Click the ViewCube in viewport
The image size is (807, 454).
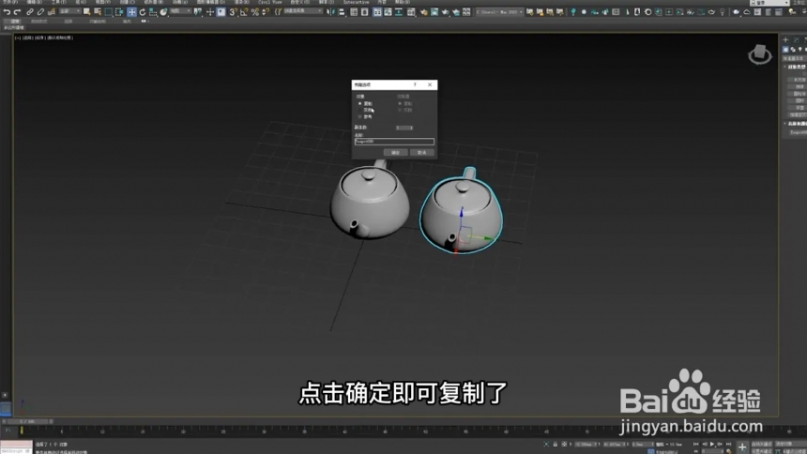tap(760, 54)
